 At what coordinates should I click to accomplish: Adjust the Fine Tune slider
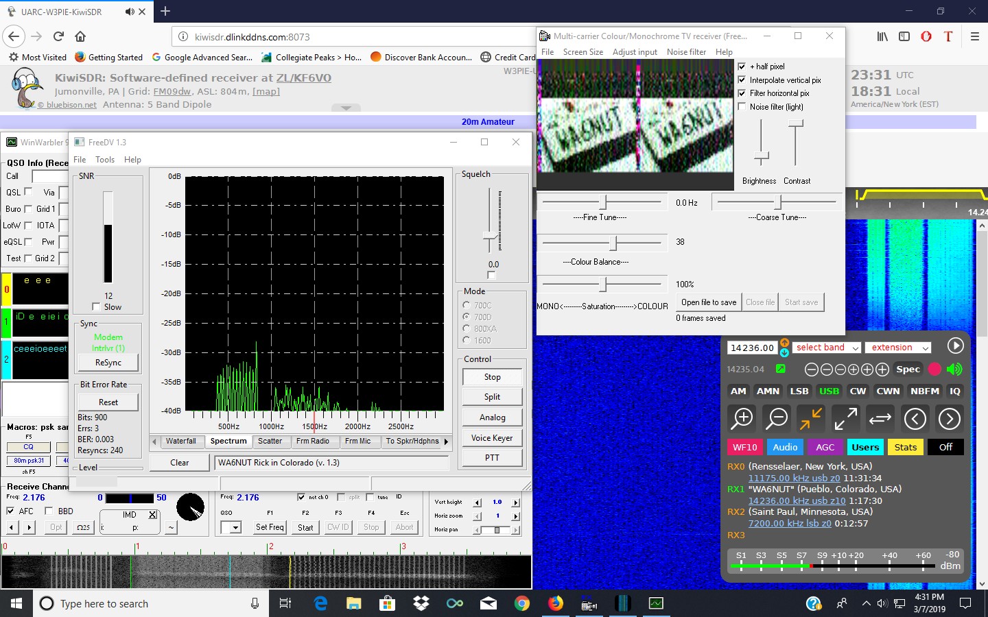tap(604, 202)
